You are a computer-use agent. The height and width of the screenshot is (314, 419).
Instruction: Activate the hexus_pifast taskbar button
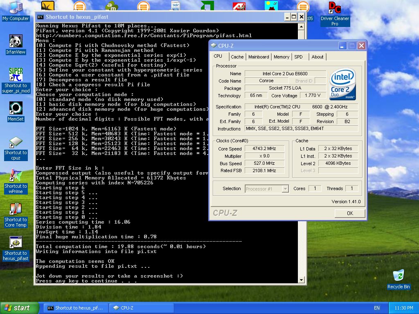[x=76, y=308]
